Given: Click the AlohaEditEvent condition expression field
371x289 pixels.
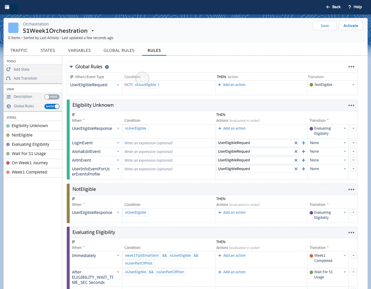Looking at the screenshot, I should (x=168, y=152).
